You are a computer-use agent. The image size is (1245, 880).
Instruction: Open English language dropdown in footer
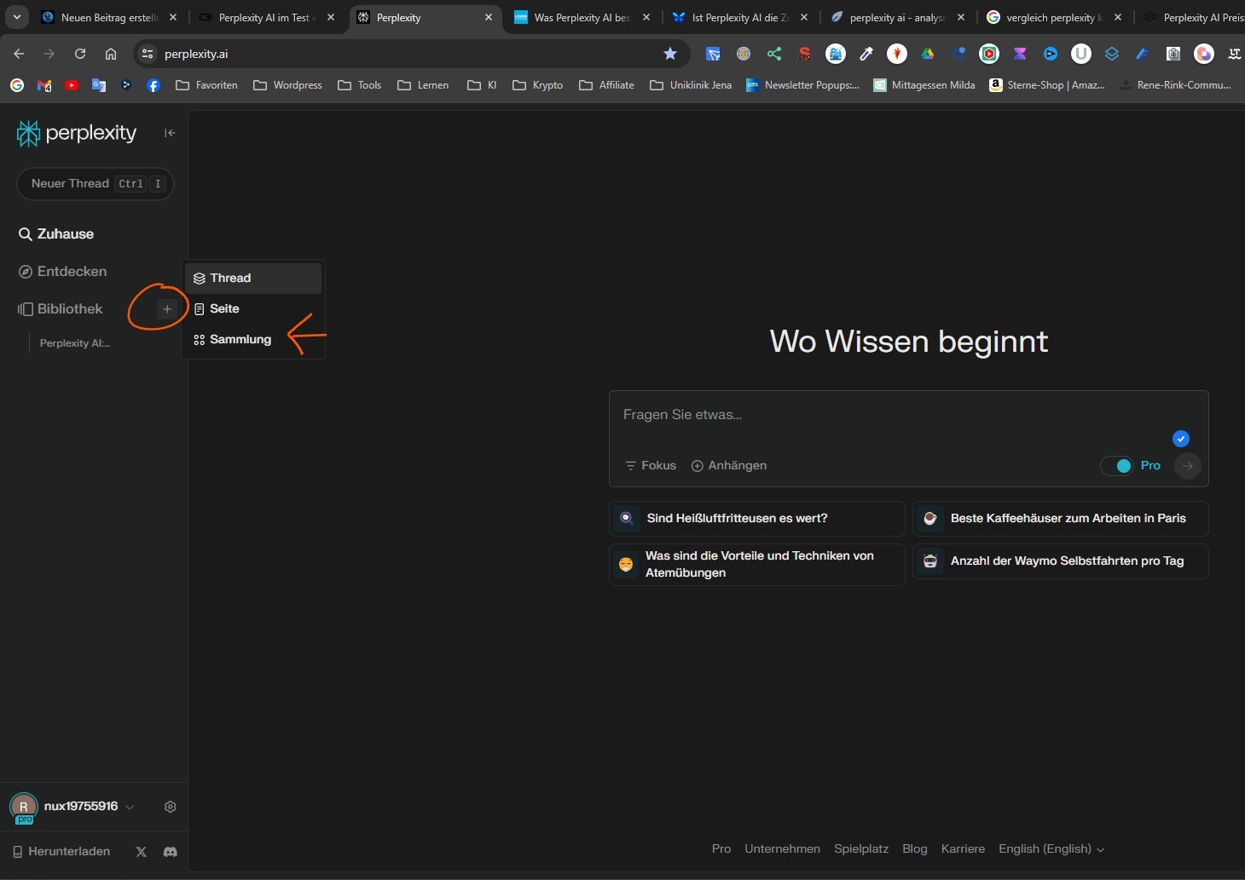[1051, 849]
